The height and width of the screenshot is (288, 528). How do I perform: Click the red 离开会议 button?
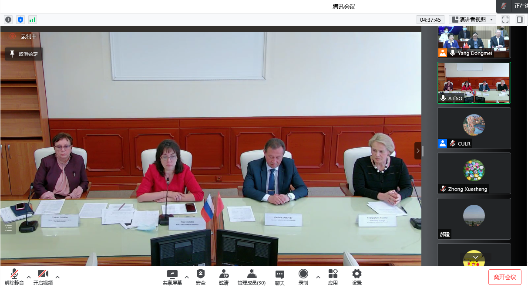click(x=504, y=277)
